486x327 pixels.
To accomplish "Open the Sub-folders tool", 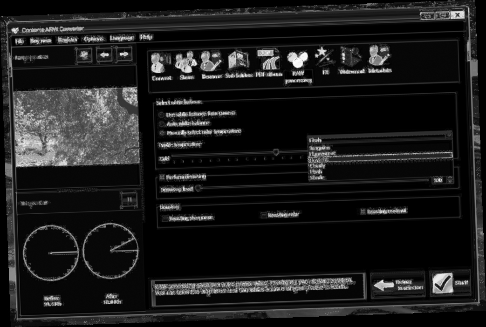I will click(x=238, y=64).
